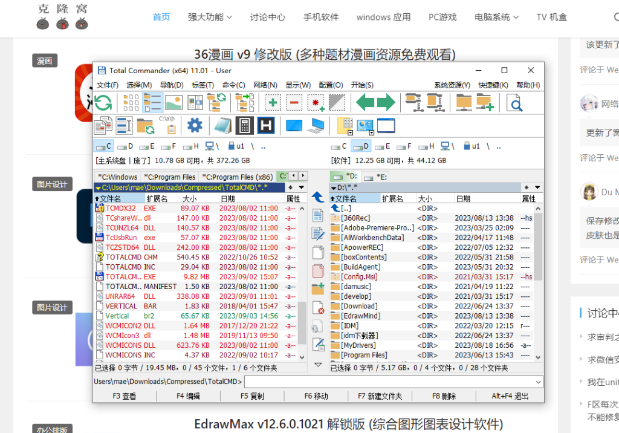Image resolution: width=619 pixels, height=433 pixels.
Task: Select drive E in left drive bar
Action: tap(147, 146)
